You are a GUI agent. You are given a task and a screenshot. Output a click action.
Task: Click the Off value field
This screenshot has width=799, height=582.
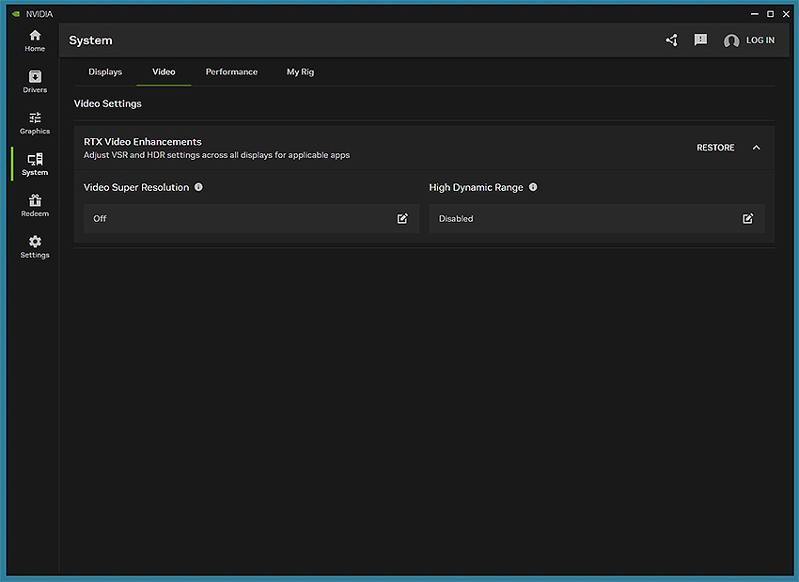(x=251, y=219)
